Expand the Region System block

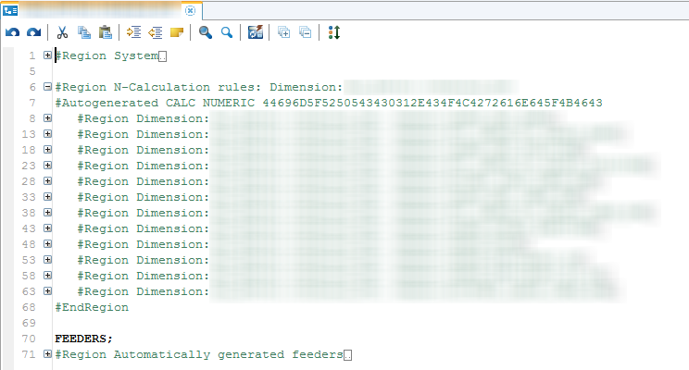point(47,55)
